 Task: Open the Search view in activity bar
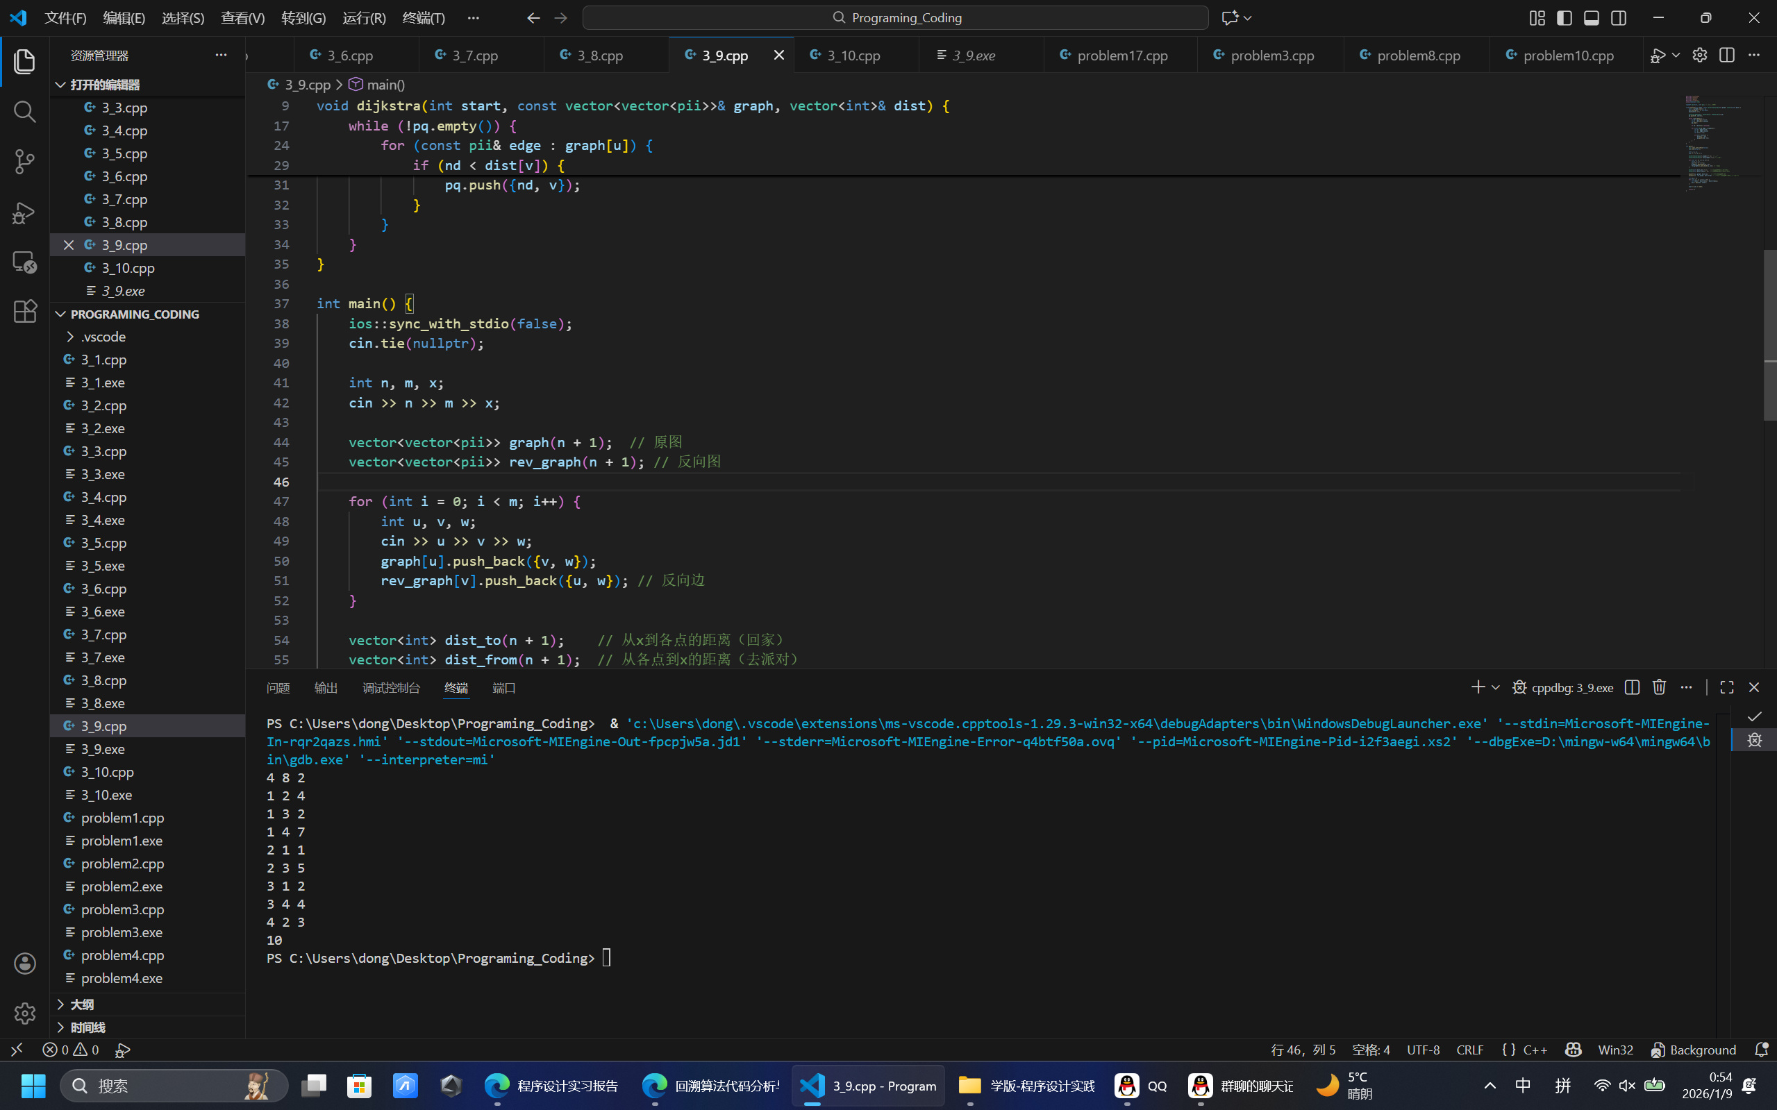pyautogui.click(x=24, y=112)
